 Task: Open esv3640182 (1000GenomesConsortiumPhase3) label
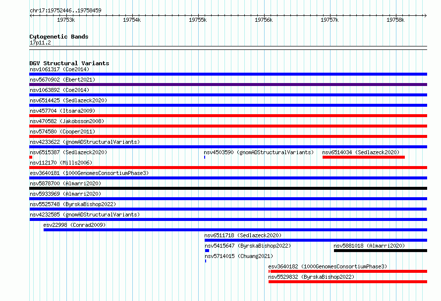pyautogui.click(x=328, y=266)
